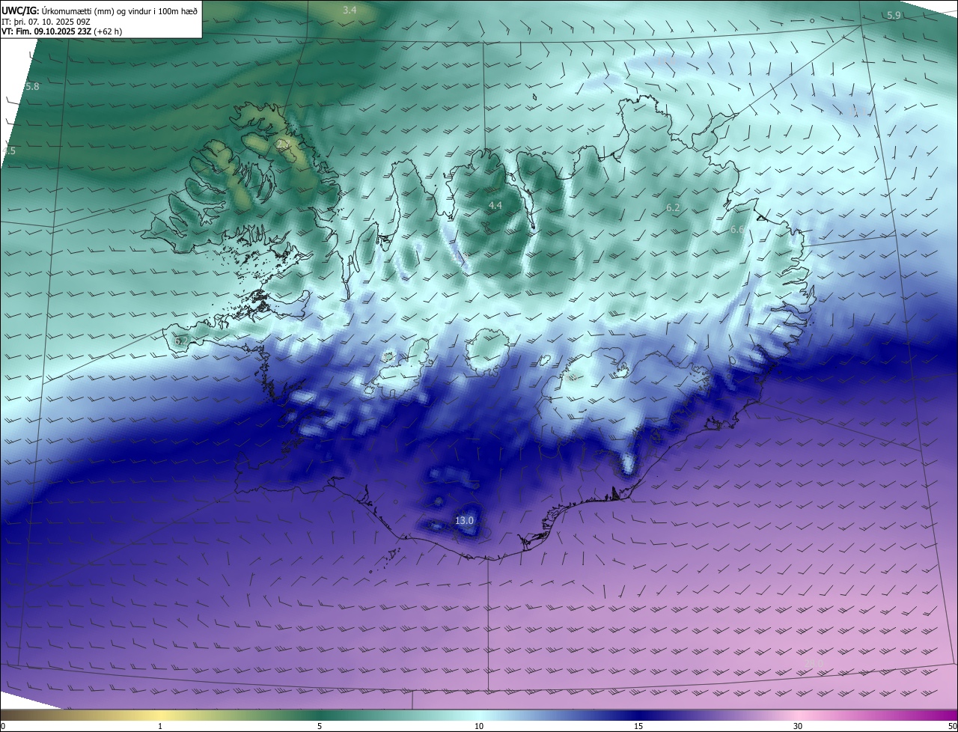Screen dimensions: 958x732
Task: Click the 5.9 value label on the map
Action: click(x=894, y=16)
